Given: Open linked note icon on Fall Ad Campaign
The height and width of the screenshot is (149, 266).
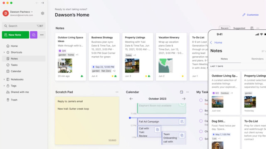Looking at the screenshot, I should [182, 122].
